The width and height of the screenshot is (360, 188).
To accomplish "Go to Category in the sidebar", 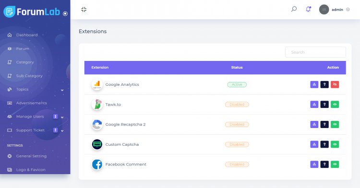I will (x=25, y=62).
